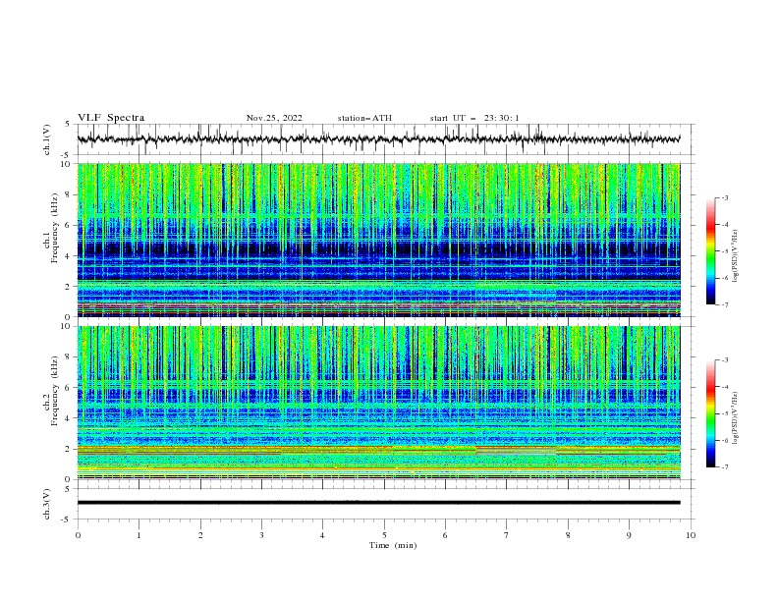778x601 pixels.
Task: Select the ch.1 "Frequency (kHz)" axis label
Action: (55, 228)
